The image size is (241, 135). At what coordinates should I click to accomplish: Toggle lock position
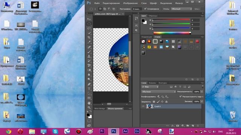click(162, 102)
